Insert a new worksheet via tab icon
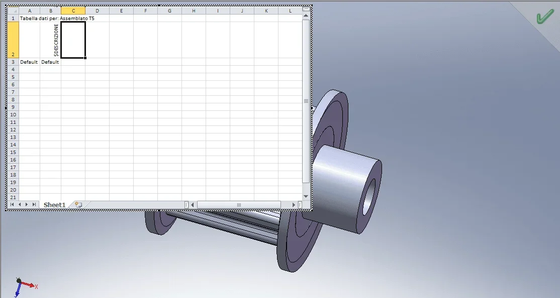Image resolution: width=560 pixels, height=298 pixels. point(78,205)
